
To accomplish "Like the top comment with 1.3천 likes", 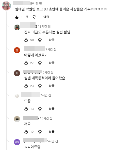I will [x=17, y=17].
